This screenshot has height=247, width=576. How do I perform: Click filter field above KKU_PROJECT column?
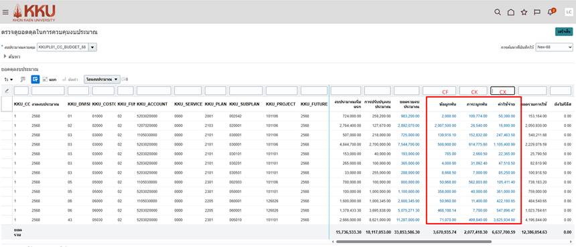[x=281, y=91]
